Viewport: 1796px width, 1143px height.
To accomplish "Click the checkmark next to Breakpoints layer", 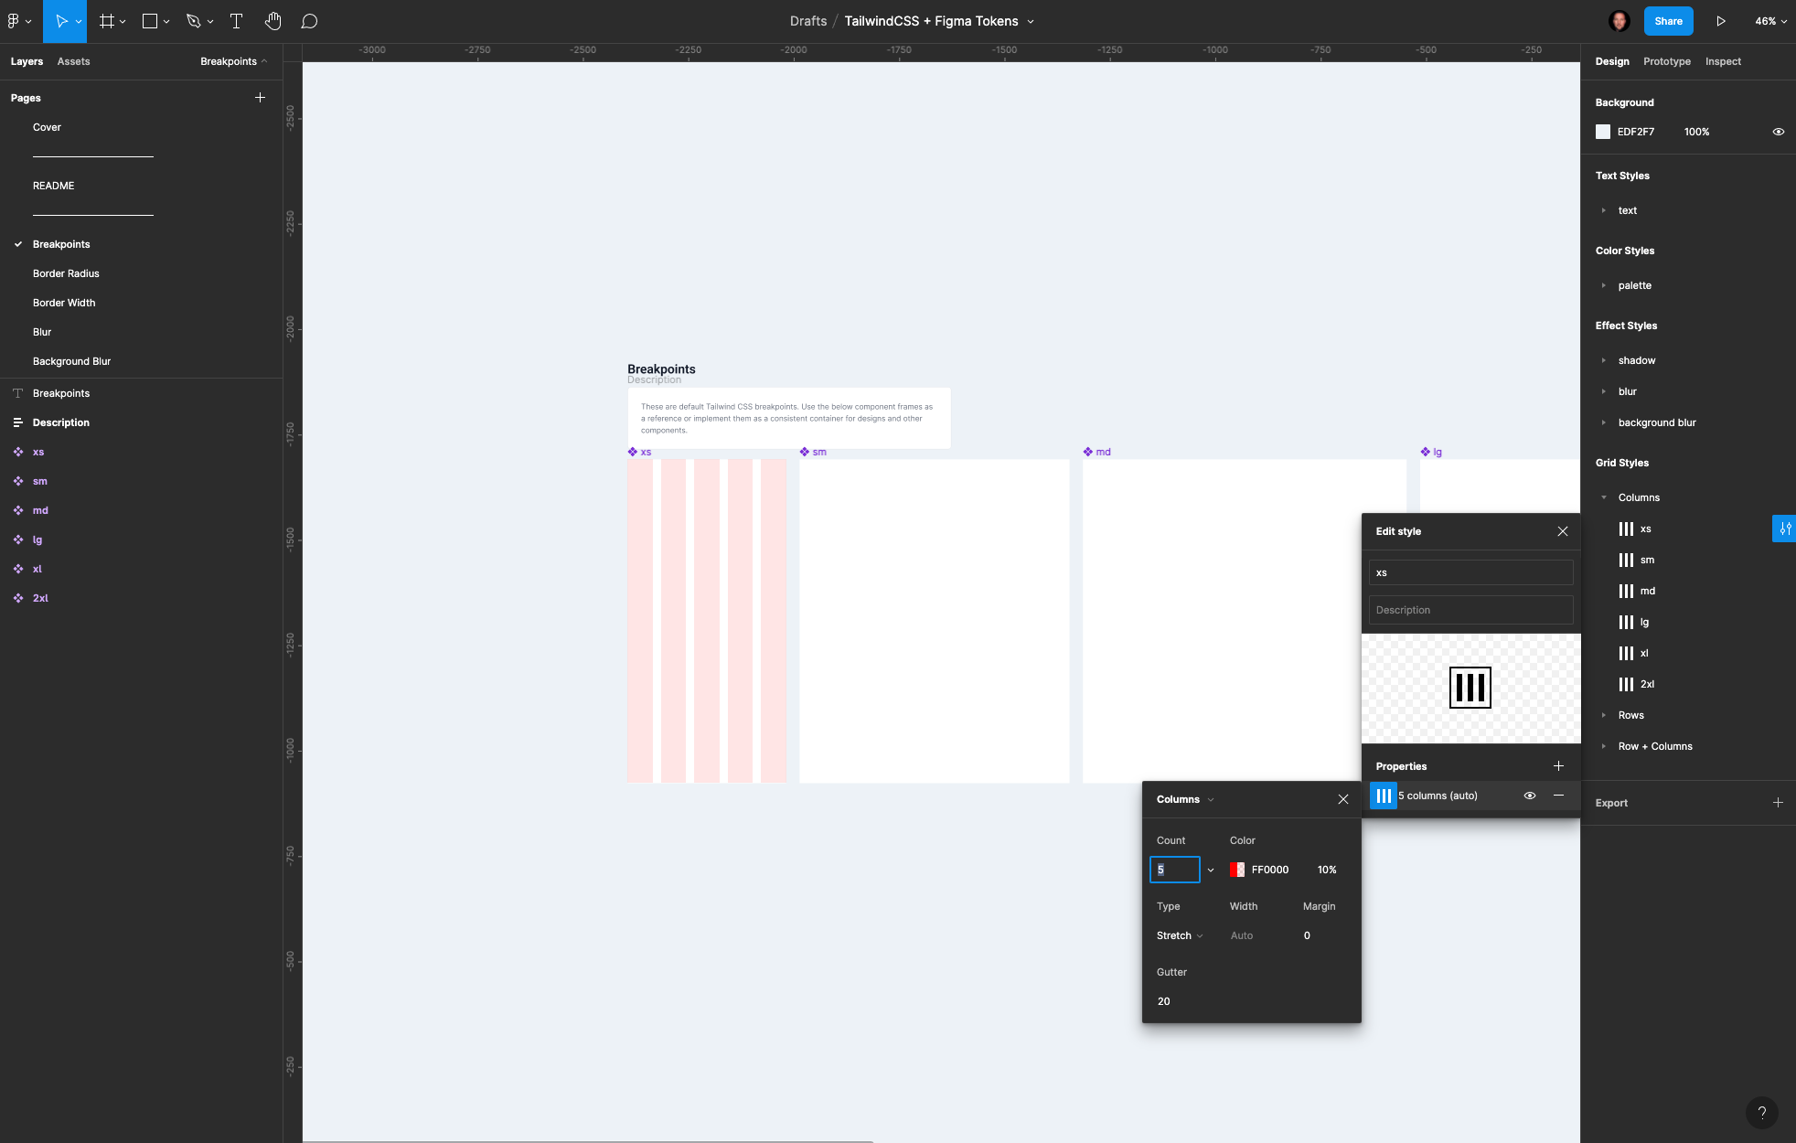I will 17,244.
